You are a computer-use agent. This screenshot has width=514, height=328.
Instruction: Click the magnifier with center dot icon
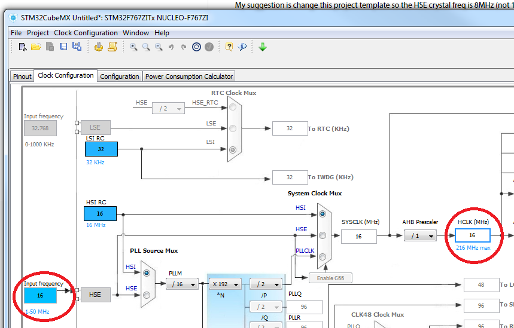pos(133,47)
